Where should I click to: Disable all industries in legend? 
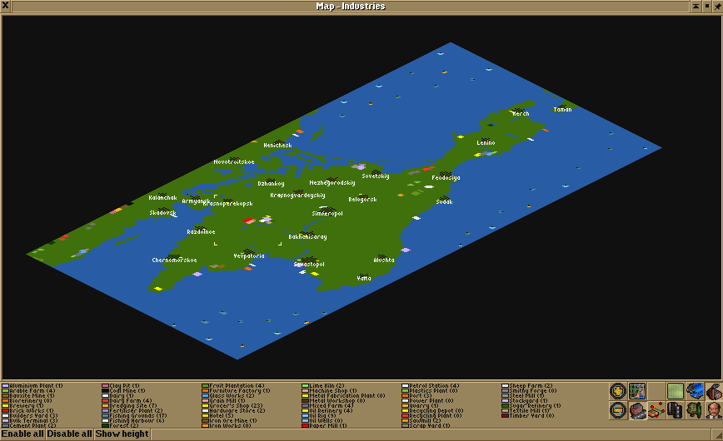click(70, 434)
